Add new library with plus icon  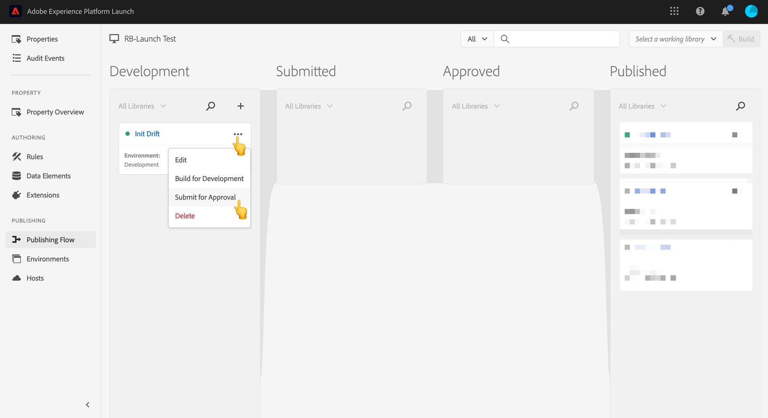(x=240, y=106)
